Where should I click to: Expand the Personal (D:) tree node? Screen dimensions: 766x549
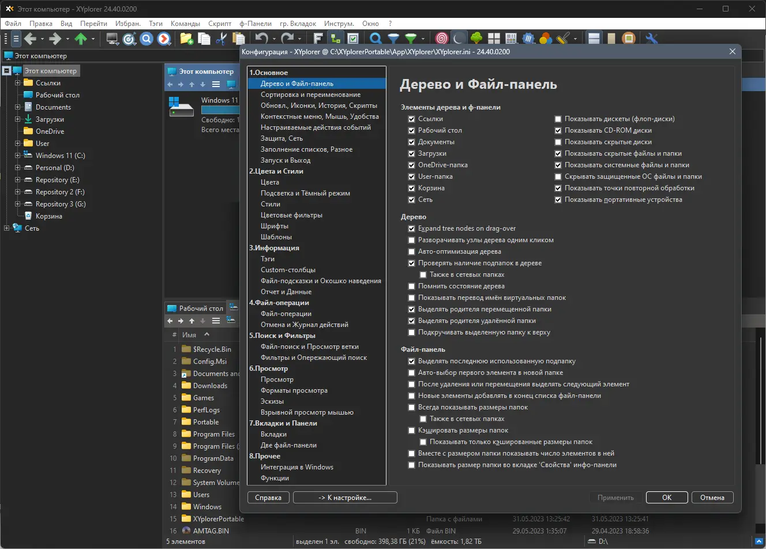17,168
